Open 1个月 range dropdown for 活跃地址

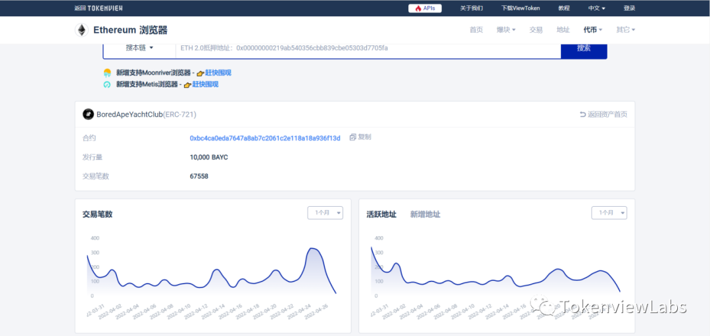pos(609,213)
